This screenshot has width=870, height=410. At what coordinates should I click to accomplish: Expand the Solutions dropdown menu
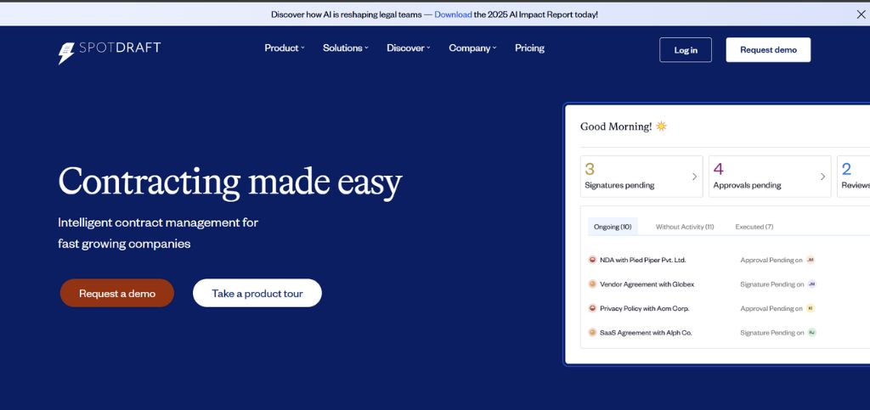346,48
